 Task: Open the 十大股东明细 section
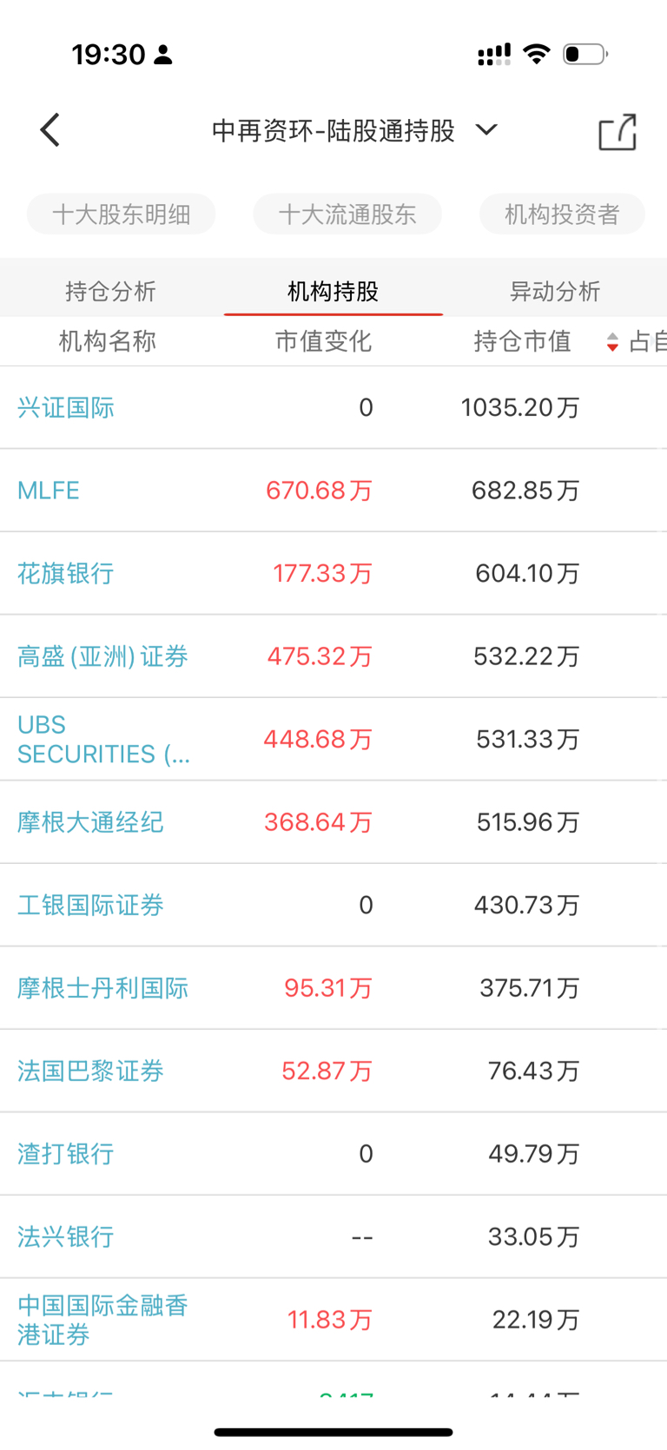(x=121, y=214)
